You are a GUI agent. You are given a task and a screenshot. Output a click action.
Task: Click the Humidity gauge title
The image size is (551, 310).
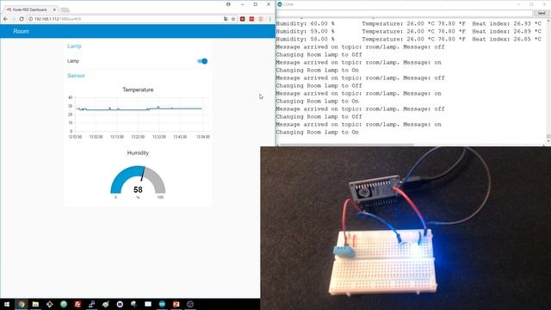[138, 153]
